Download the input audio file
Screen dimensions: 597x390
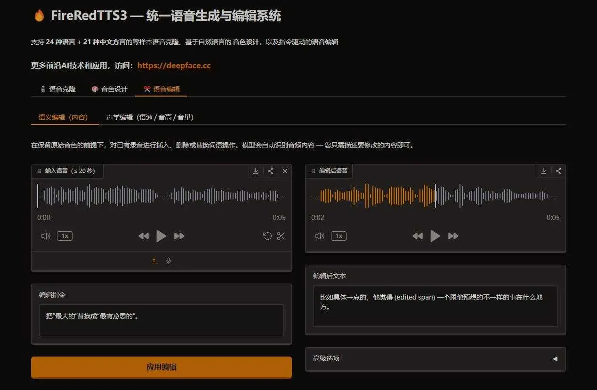tap(256, 171)
